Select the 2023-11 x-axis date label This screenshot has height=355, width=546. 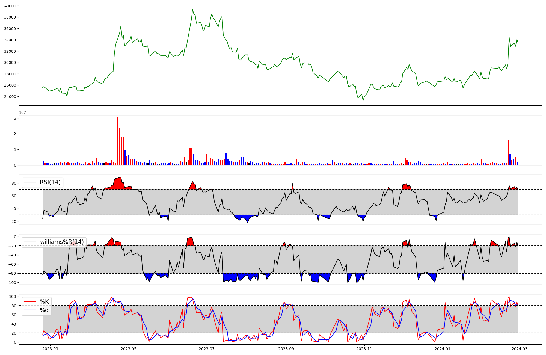coord(364,349)
